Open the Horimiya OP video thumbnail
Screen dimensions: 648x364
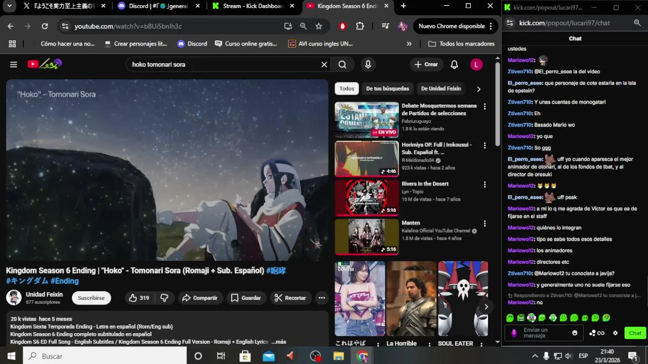pos(367,159)
